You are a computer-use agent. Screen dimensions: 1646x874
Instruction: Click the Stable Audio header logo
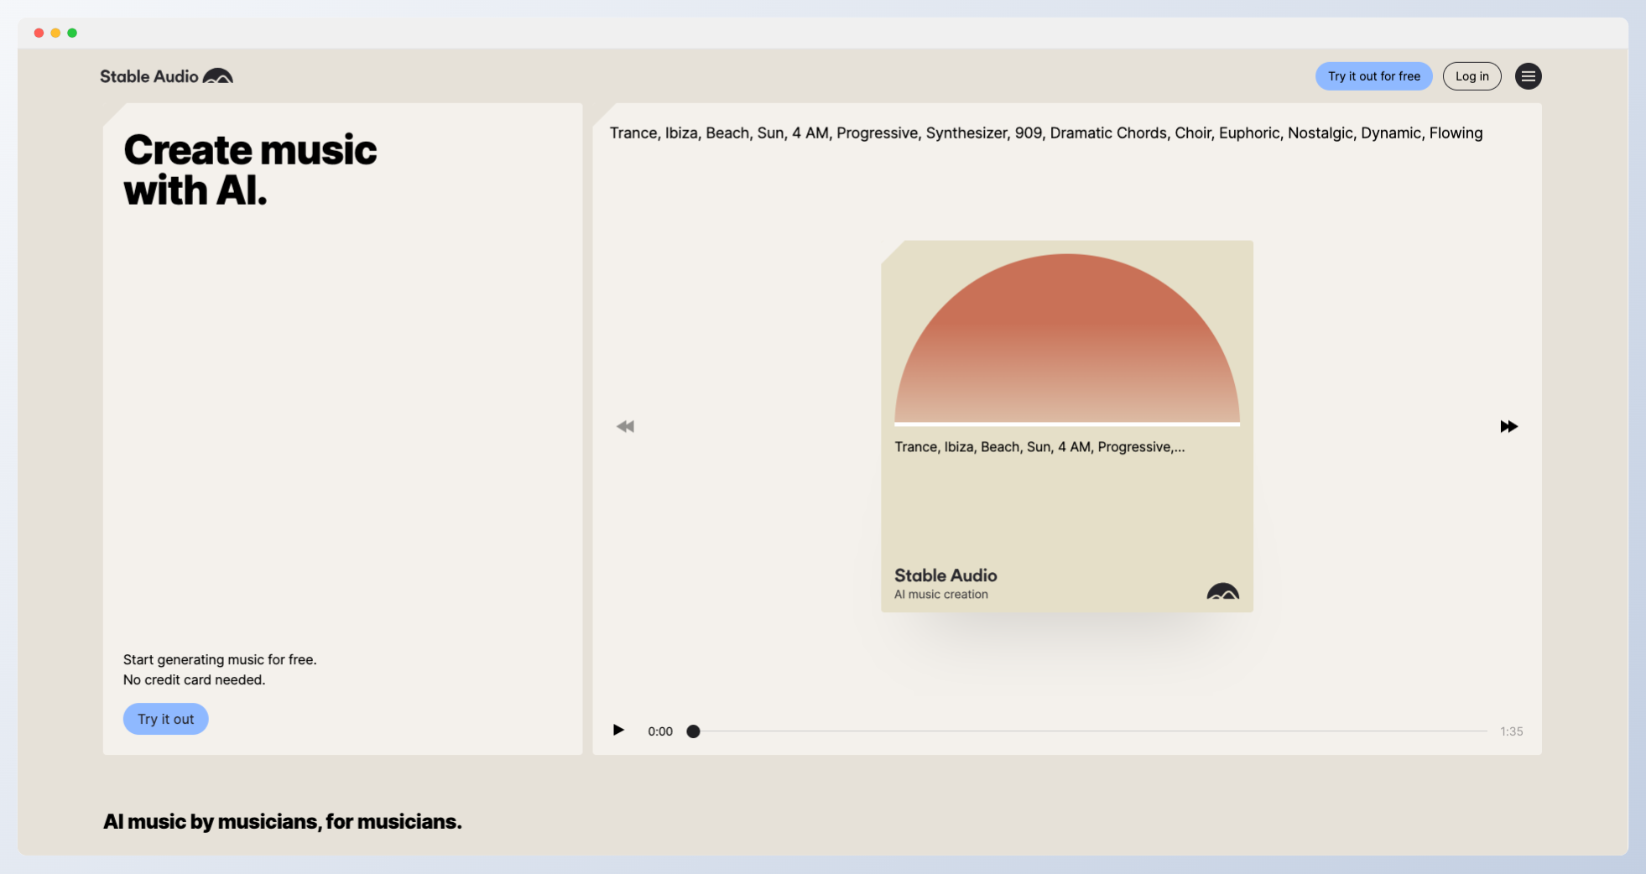[x=166, y=76]
